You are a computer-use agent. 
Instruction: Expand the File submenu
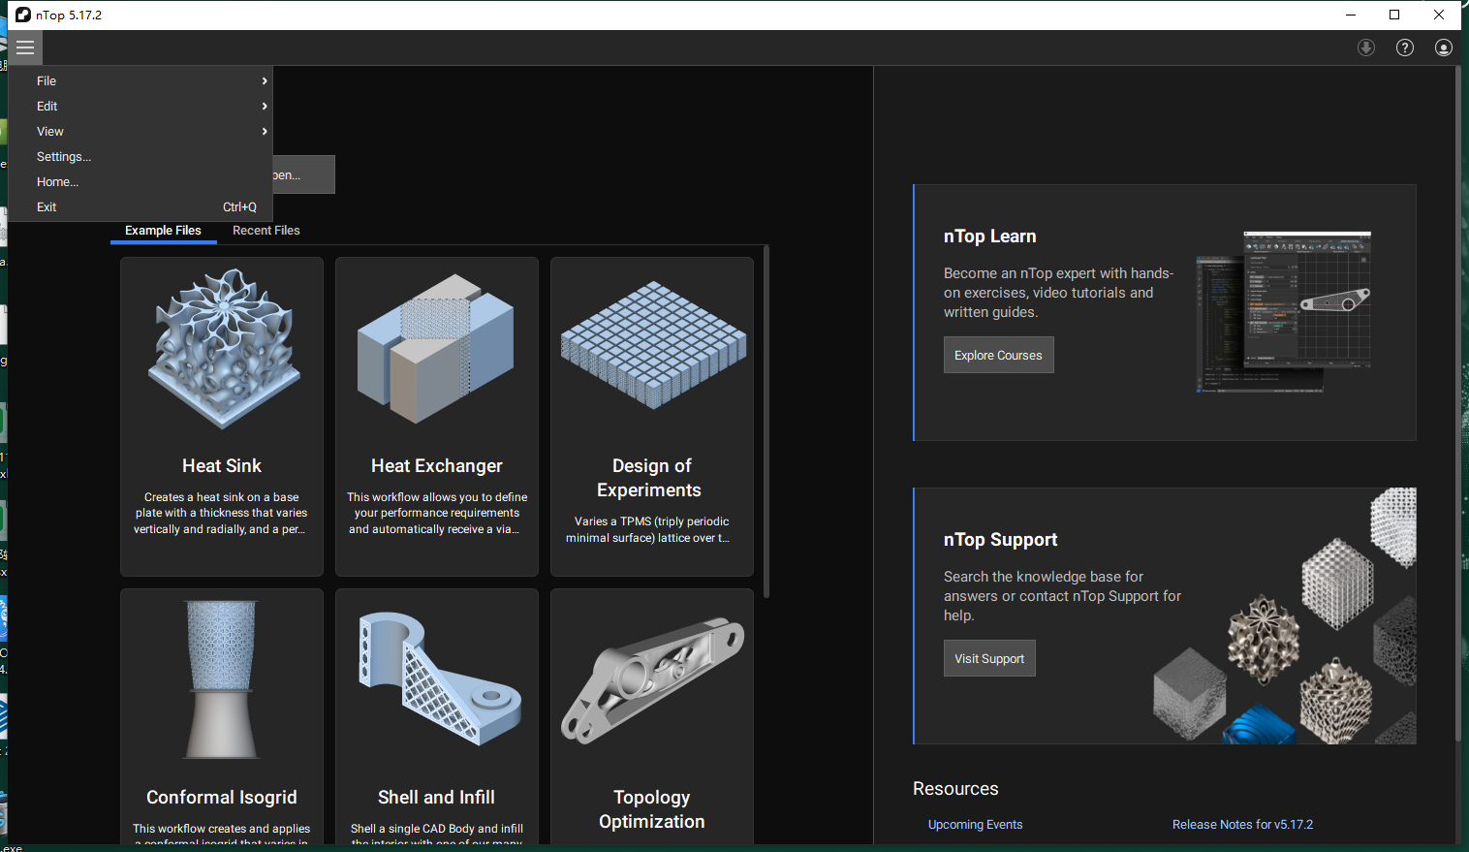click(141, 81)
